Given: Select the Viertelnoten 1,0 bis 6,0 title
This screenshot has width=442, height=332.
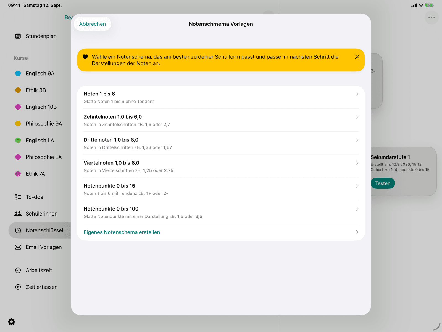Looking at the screenshot, I should click(x=111, y=163).
